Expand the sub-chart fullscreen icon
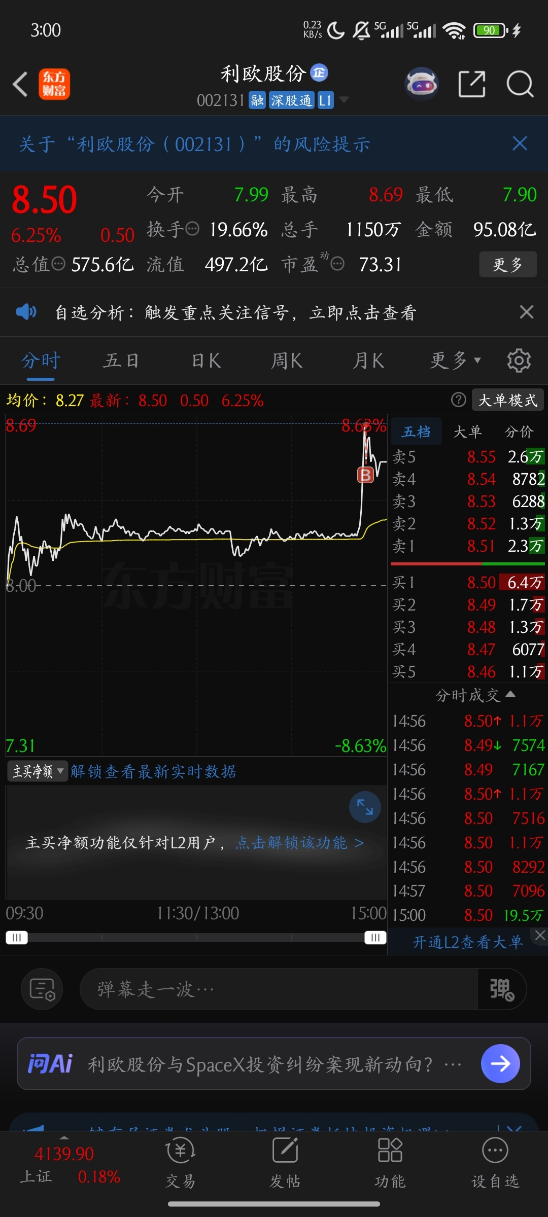 coord(365,807)
